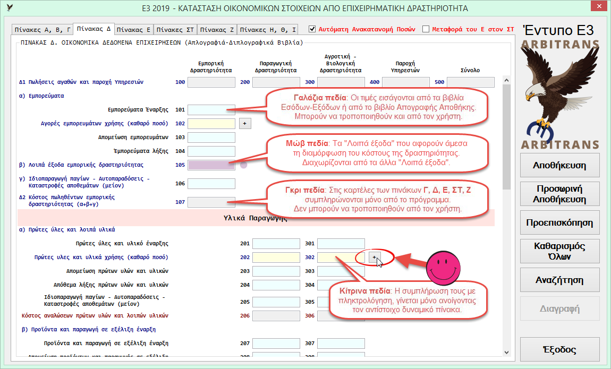Click the label "Αγορές εμπορευμάτων χρήσης (καθαρό ποσό)"

[105, 123]
